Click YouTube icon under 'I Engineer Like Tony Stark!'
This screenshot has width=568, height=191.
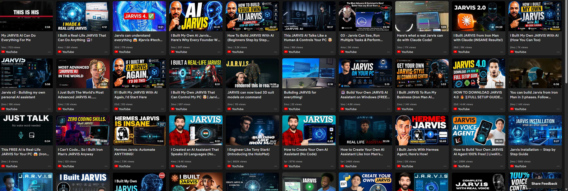point(229,166)
